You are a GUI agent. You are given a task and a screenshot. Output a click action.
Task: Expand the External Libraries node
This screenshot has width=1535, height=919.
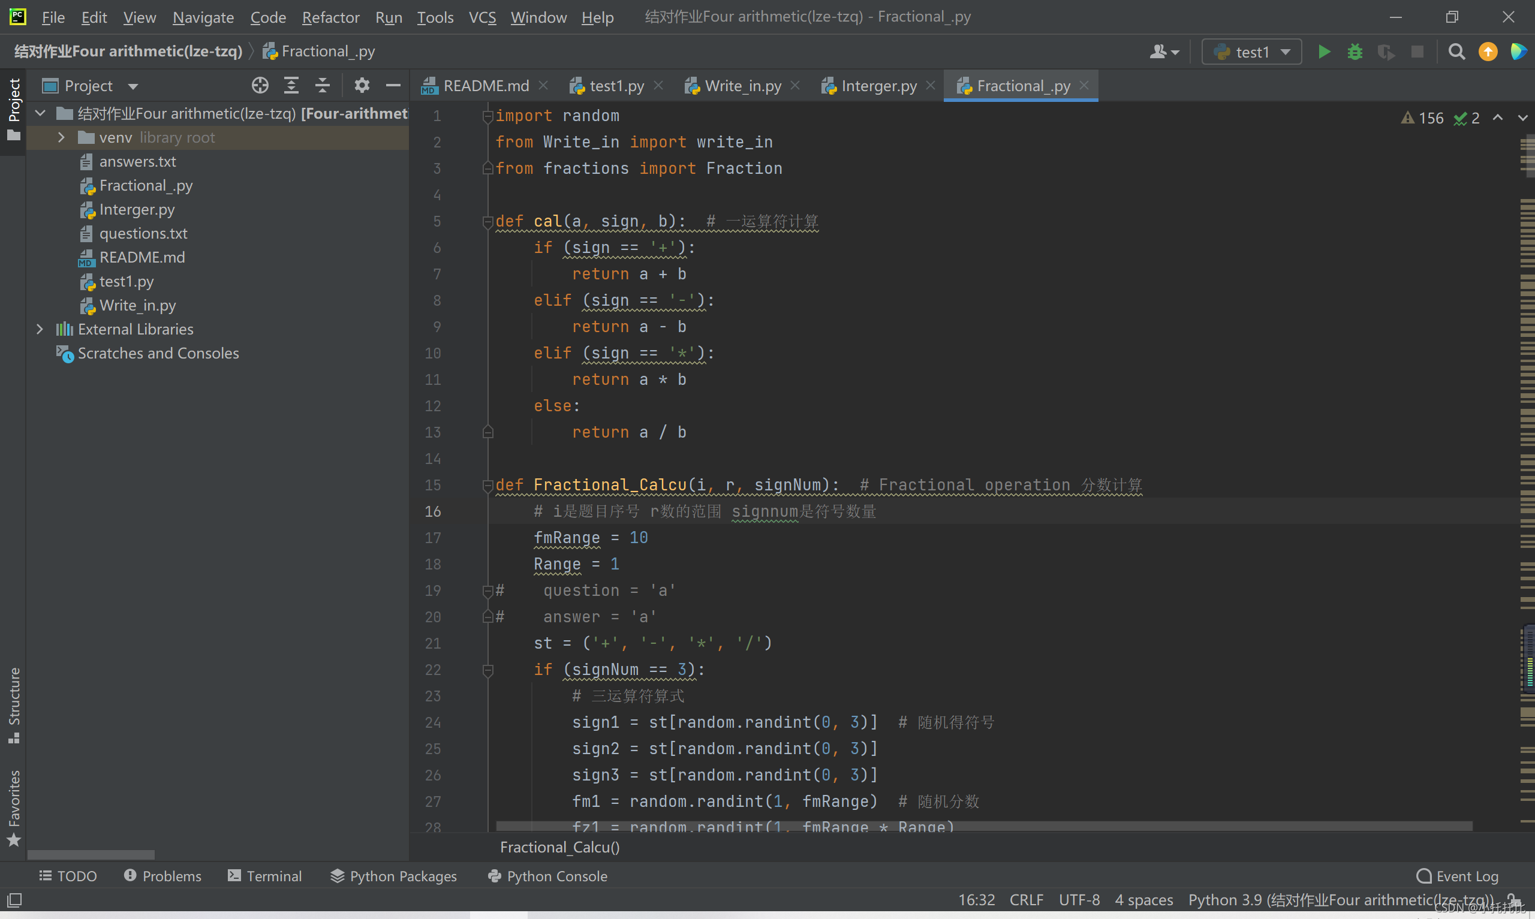40,329
